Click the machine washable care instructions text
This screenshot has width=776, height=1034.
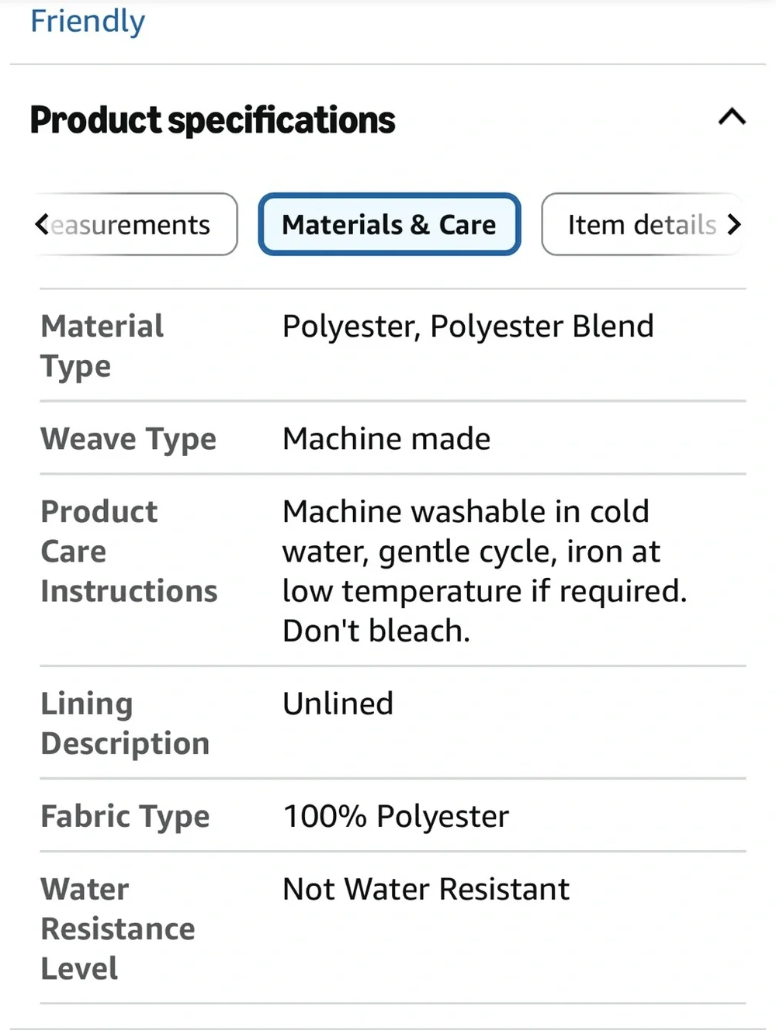pos(485,571)
